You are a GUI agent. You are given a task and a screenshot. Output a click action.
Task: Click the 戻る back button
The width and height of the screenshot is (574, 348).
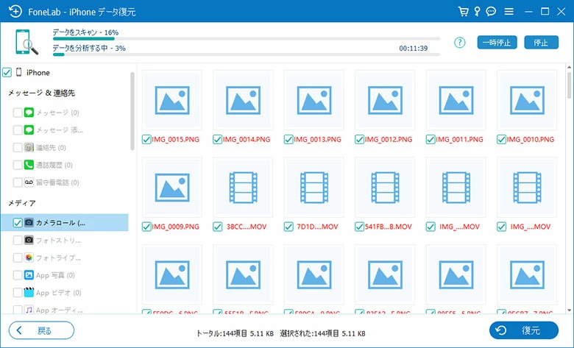coord(41,330)
